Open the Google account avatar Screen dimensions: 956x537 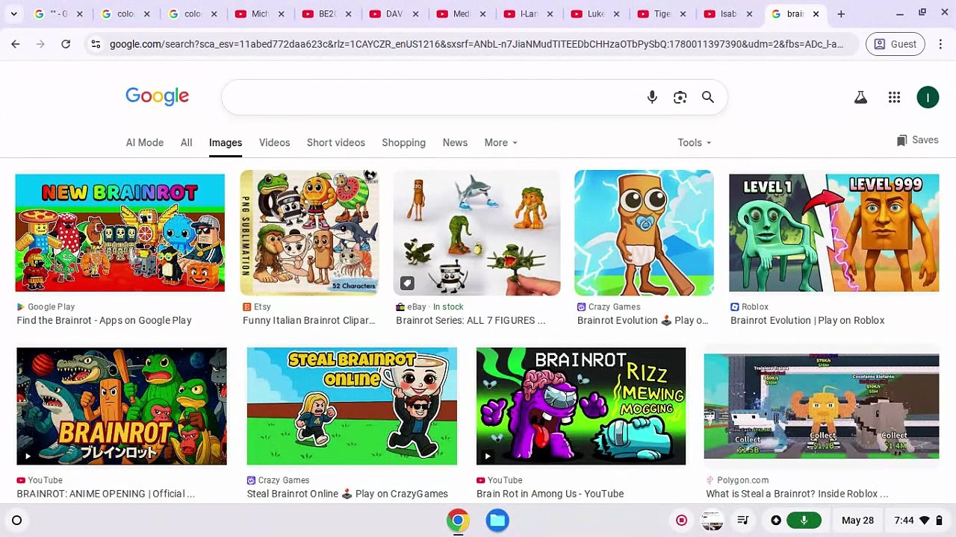(x=928, y=97)
